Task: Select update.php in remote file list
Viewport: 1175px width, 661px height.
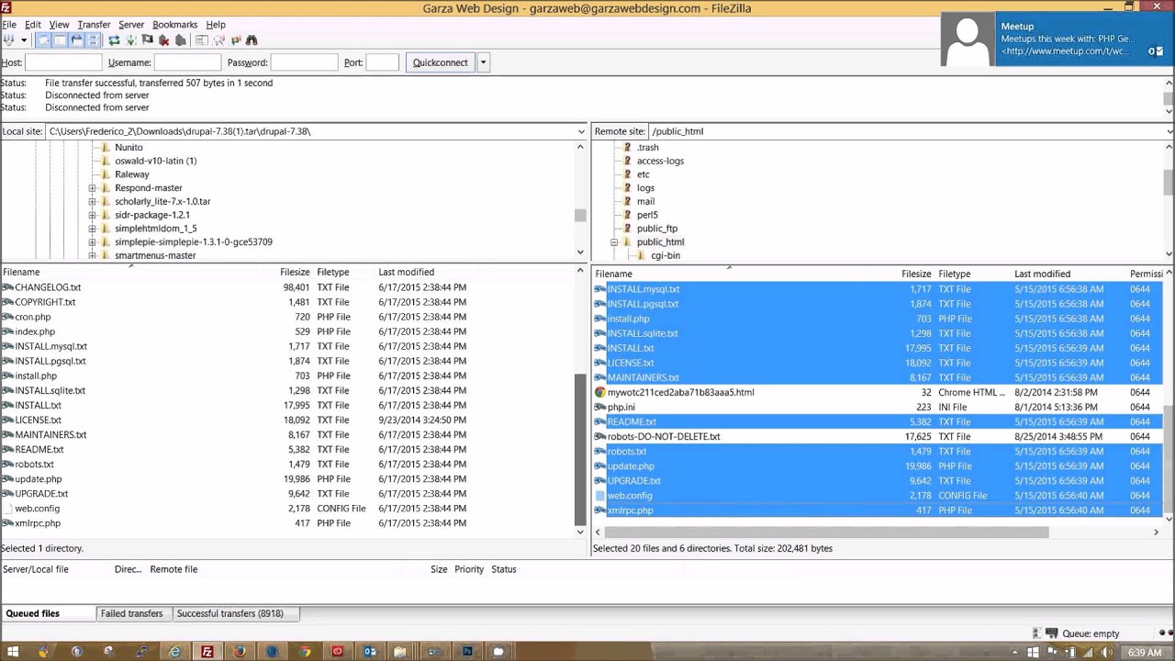Action: 631,466
